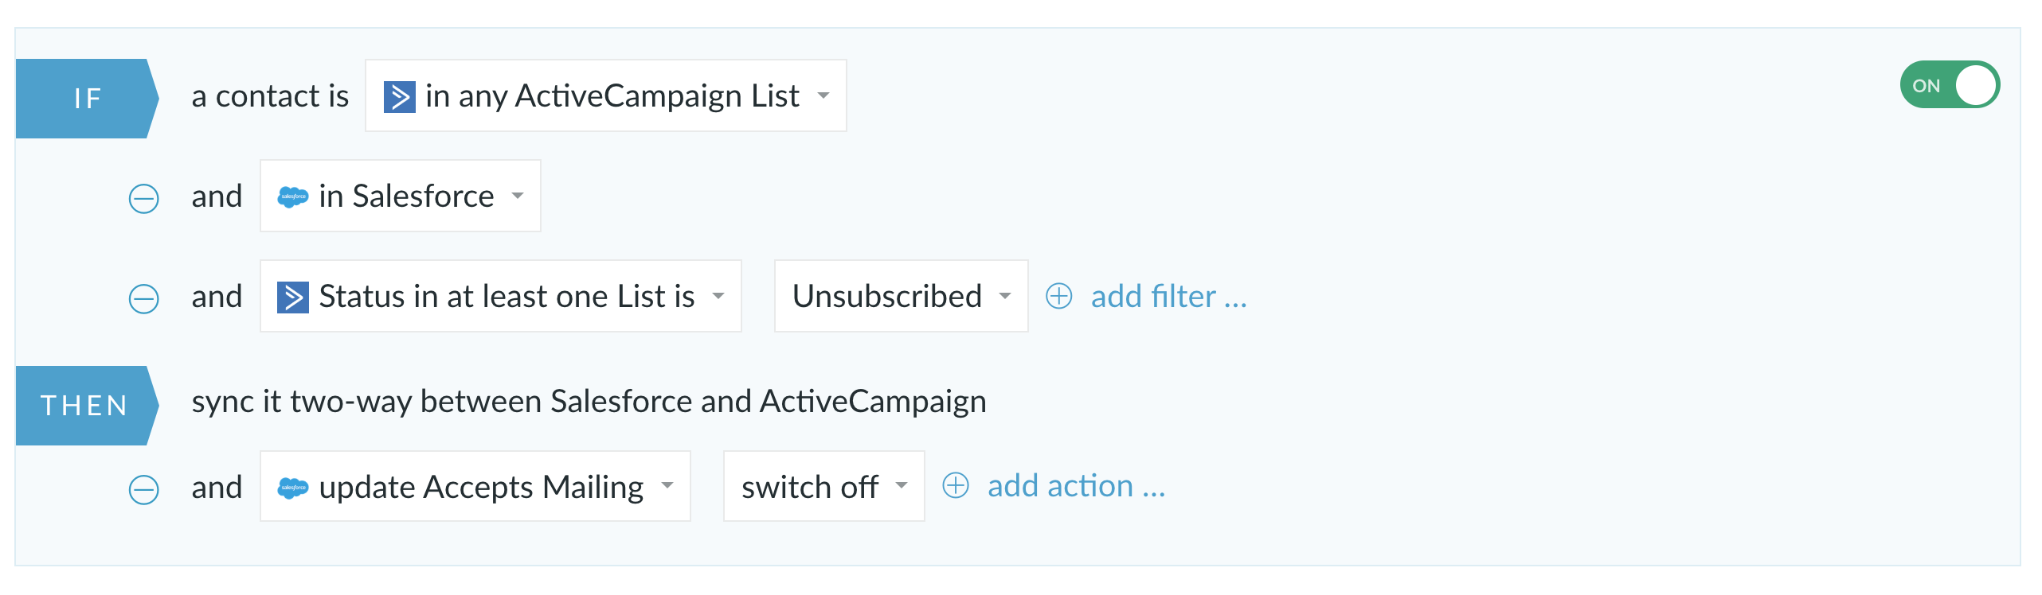Expand the 'in Salesforce' dropdown
This screenshot has height=595, width=2042.
pos(401,196)
